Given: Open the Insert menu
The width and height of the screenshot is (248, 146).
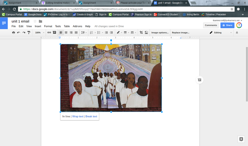Looking at the screenshot, I should point(38,26).
